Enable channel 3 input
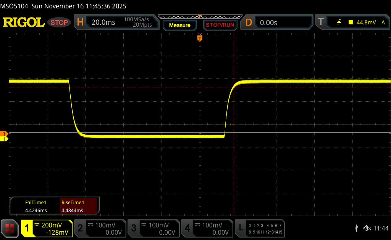Screen dimensions: 391x240 153,228
